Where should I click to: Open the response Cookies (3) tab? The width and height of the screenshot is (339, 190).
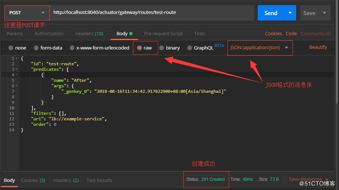click(33, 180)
